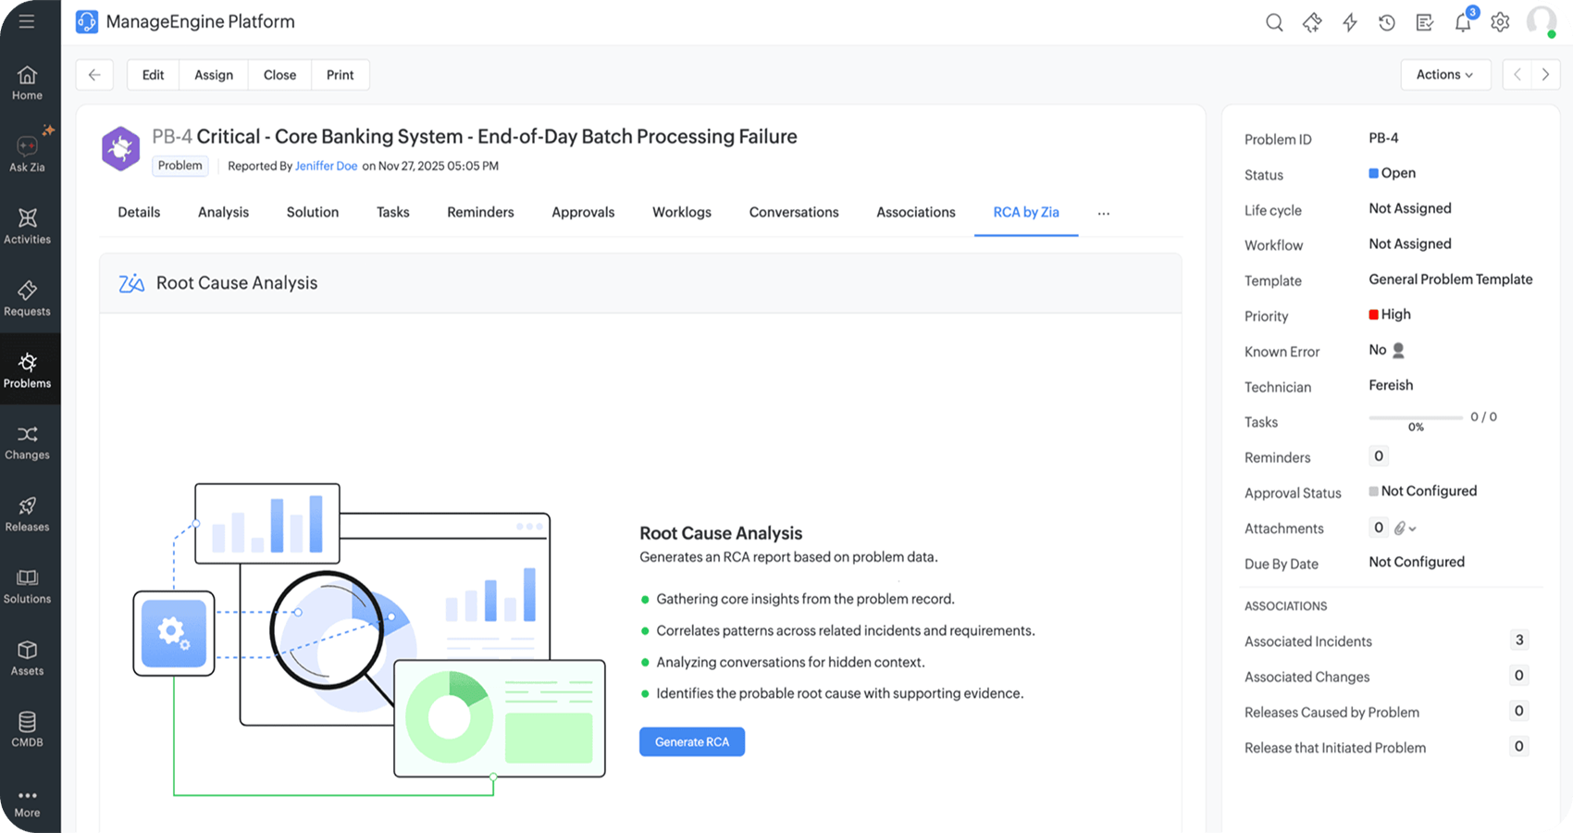Open the history icon in the top bar
Screen dimensions: 1573x833
tap(1387, 21)
